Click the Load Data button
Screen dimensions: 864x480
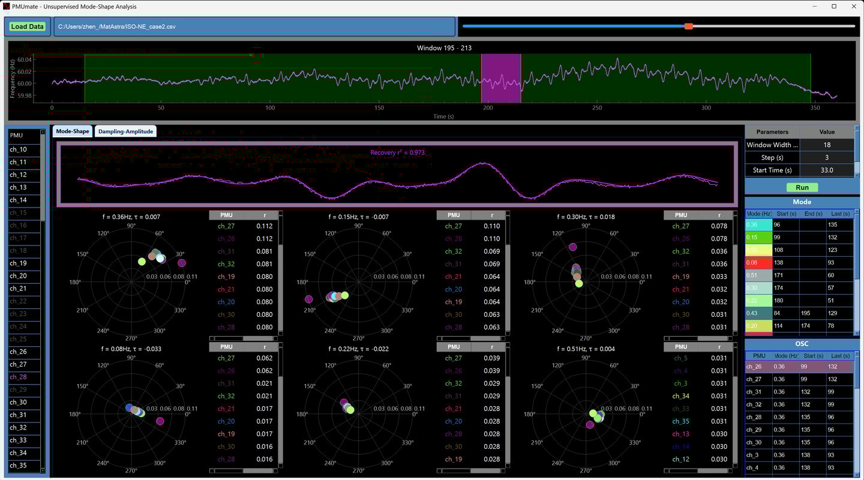28,26
